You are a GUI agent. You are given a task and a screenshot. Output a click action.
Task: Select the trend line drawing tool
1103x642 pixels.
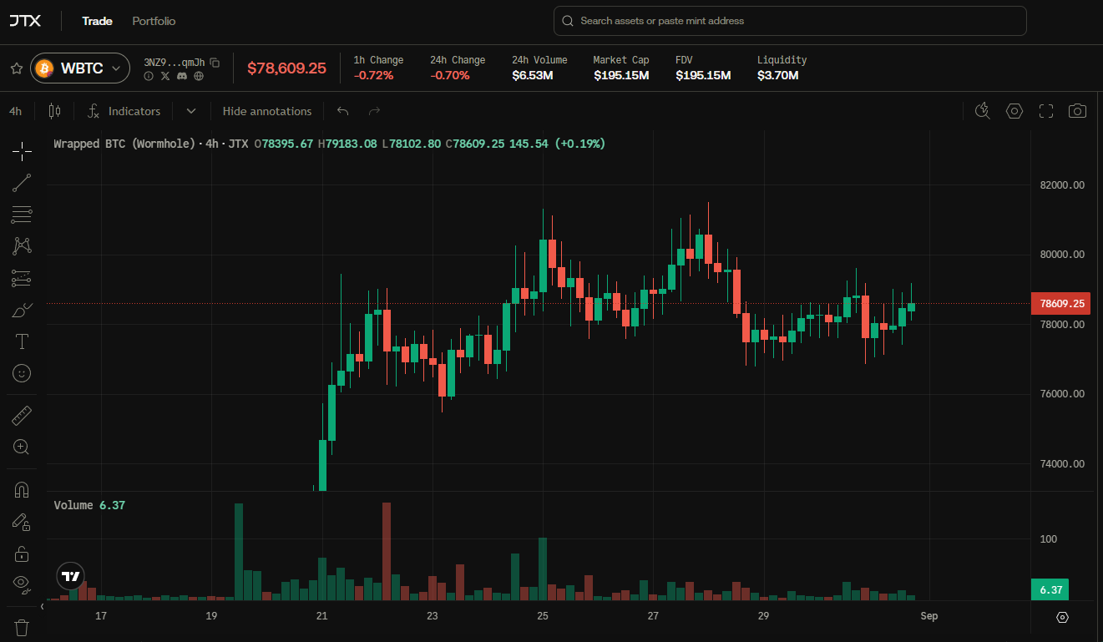click(x=22, y=183)
